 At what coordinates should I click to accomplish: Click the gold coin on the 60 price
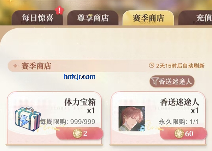pos(179,134)
